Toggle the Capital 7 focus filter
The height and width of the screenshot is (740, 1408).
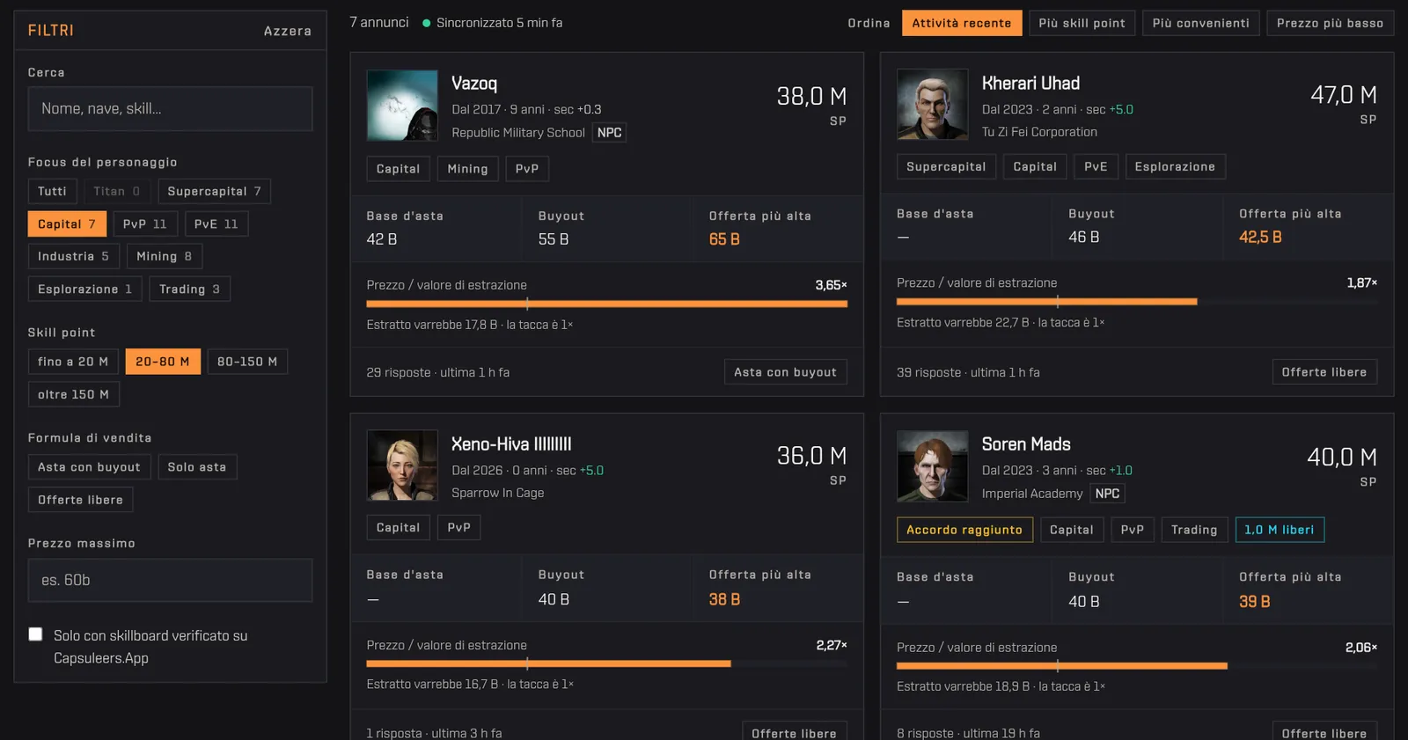pyautogui.click(x=67, y=223)
